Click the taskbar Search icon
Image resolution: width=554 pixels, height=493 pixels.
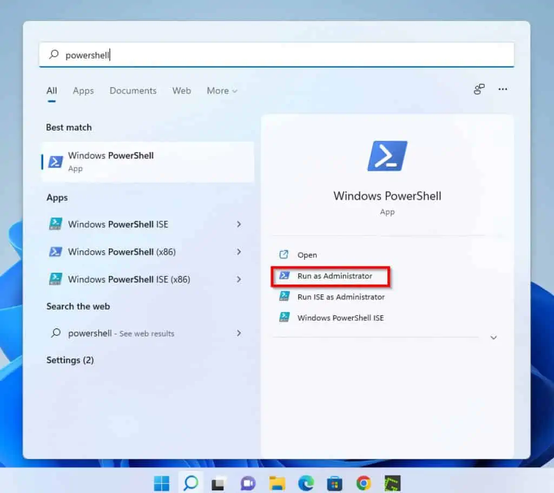click(191, 483)
